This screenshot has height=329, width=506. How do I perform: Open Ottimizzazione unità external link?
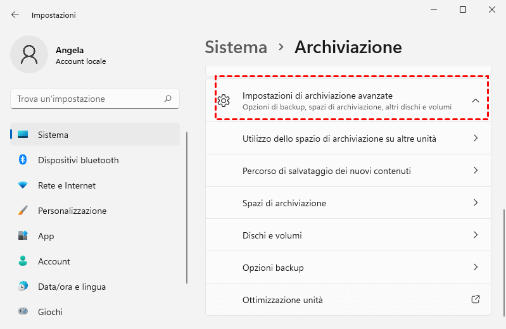point(475,300)
